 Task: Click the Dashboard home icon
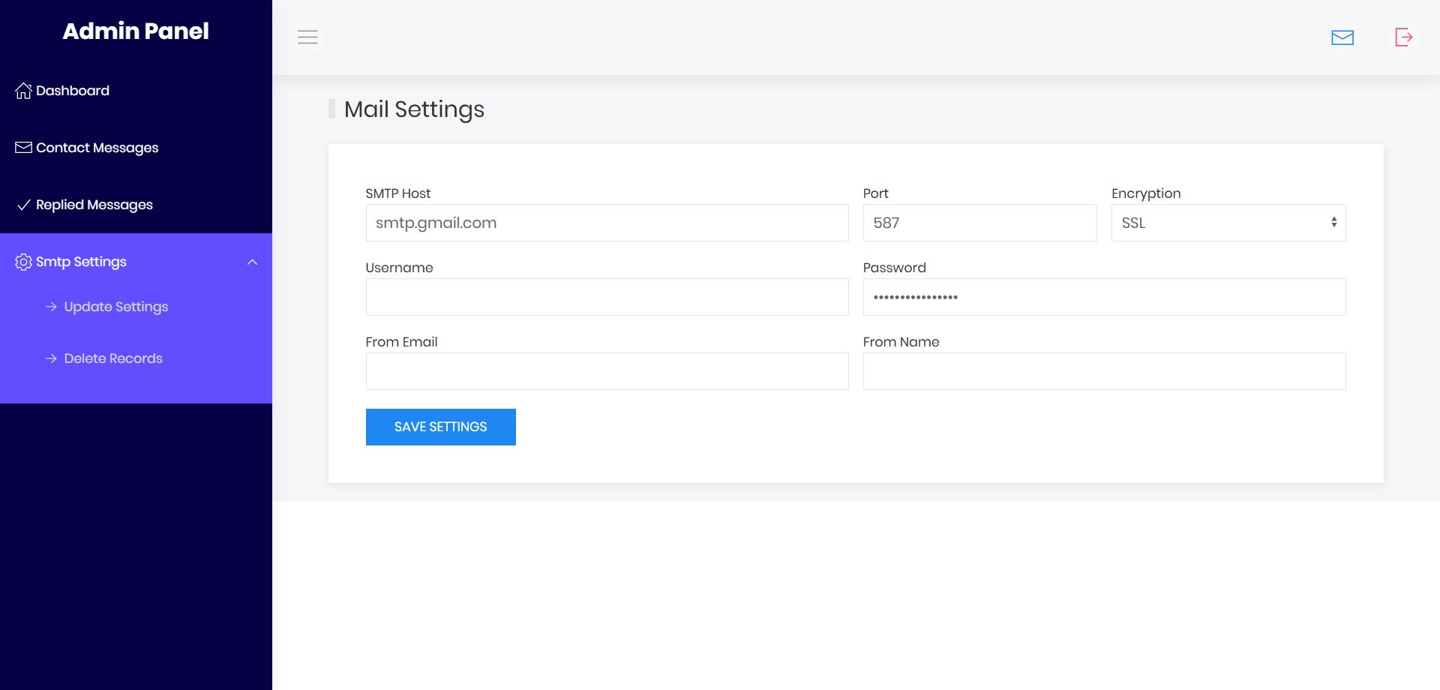click(x=23, y=91)
